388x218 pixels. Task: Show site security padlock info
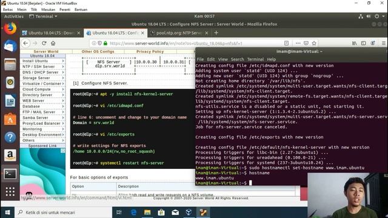pyautogui.click(x=105, y=43)
